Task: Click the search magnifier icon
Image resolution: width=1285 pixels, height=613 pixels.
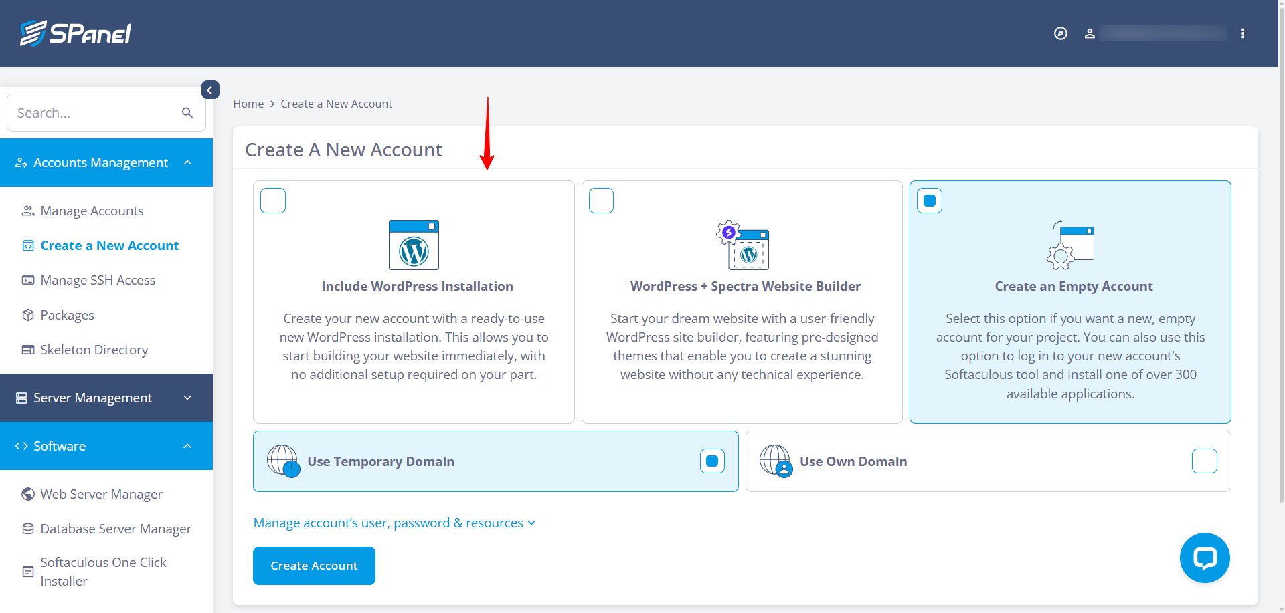Action: (x=187, y=113)
